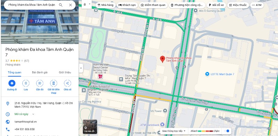The image size is (278, 136).
Task: Switch to the Tổng quan tab
Action: click(x=15, y=72)
